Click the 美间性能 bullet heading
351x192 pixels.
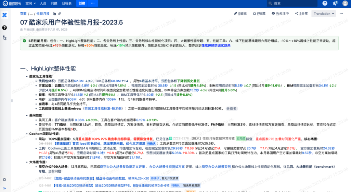(36, 115)
